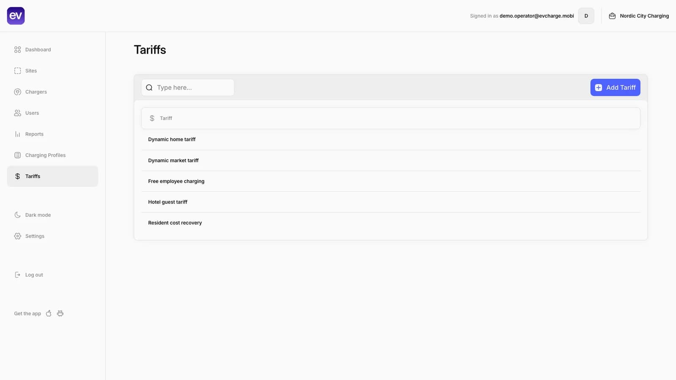The height and width of the screenshot is (380, 676).
Task: Click the dollar icon in table header
Action: click(x=152, y=118)
